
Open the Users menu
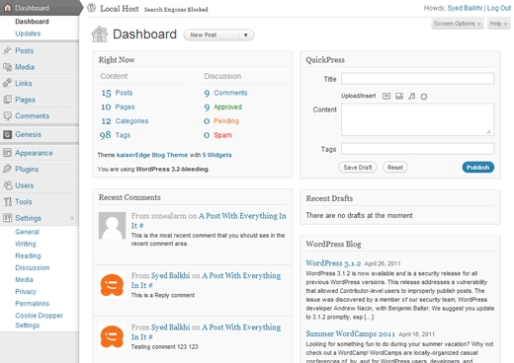(25, 185)
